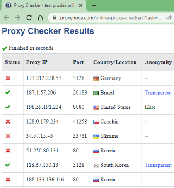174x188 pixels.
Task: Click the Proxy Checker Results heading
Action: pyautogui.click(x=48, y=31)
